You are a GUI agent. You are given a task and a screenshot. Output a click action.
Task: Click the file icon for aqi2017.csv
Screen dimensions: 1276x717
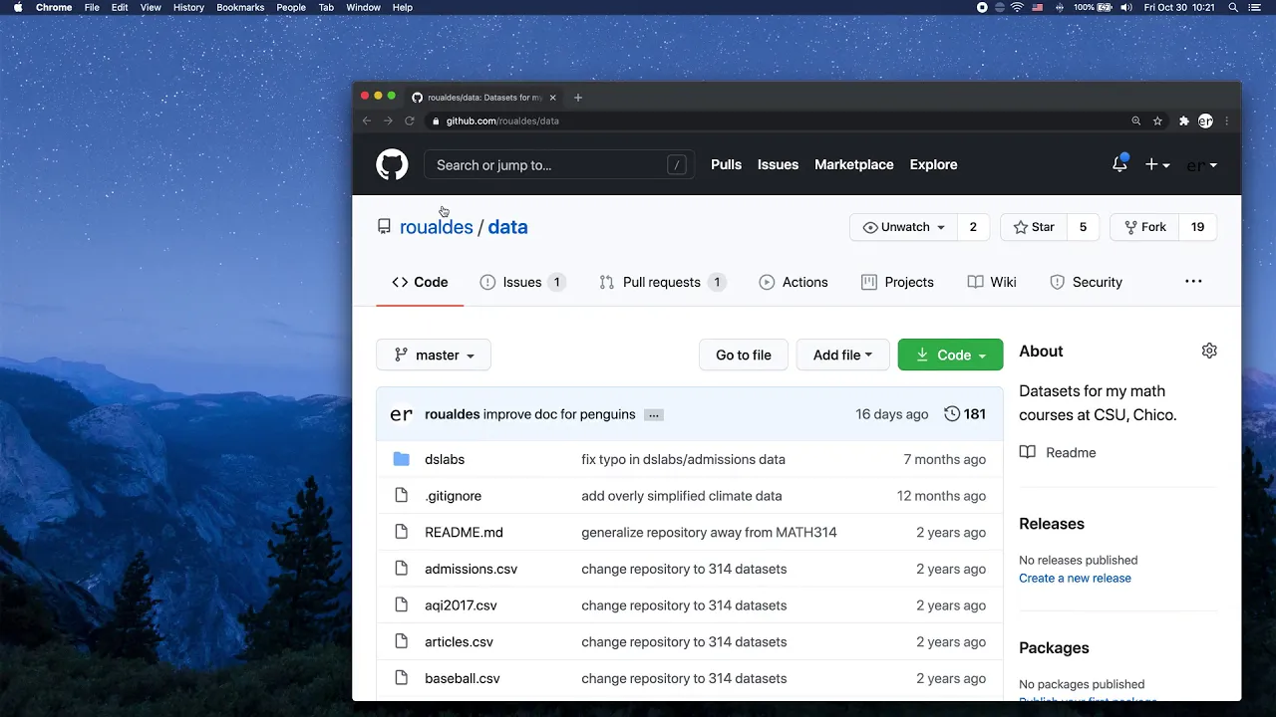pos(401,605)
